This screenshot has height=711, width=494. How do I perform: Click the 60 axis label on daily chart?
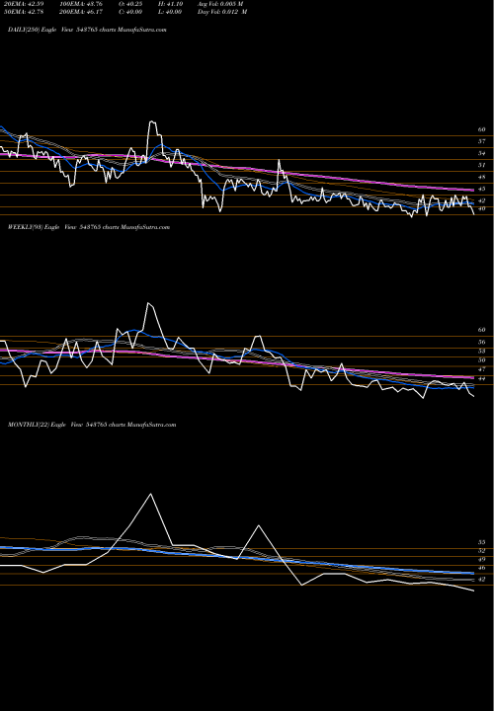(x=481, y=129)
